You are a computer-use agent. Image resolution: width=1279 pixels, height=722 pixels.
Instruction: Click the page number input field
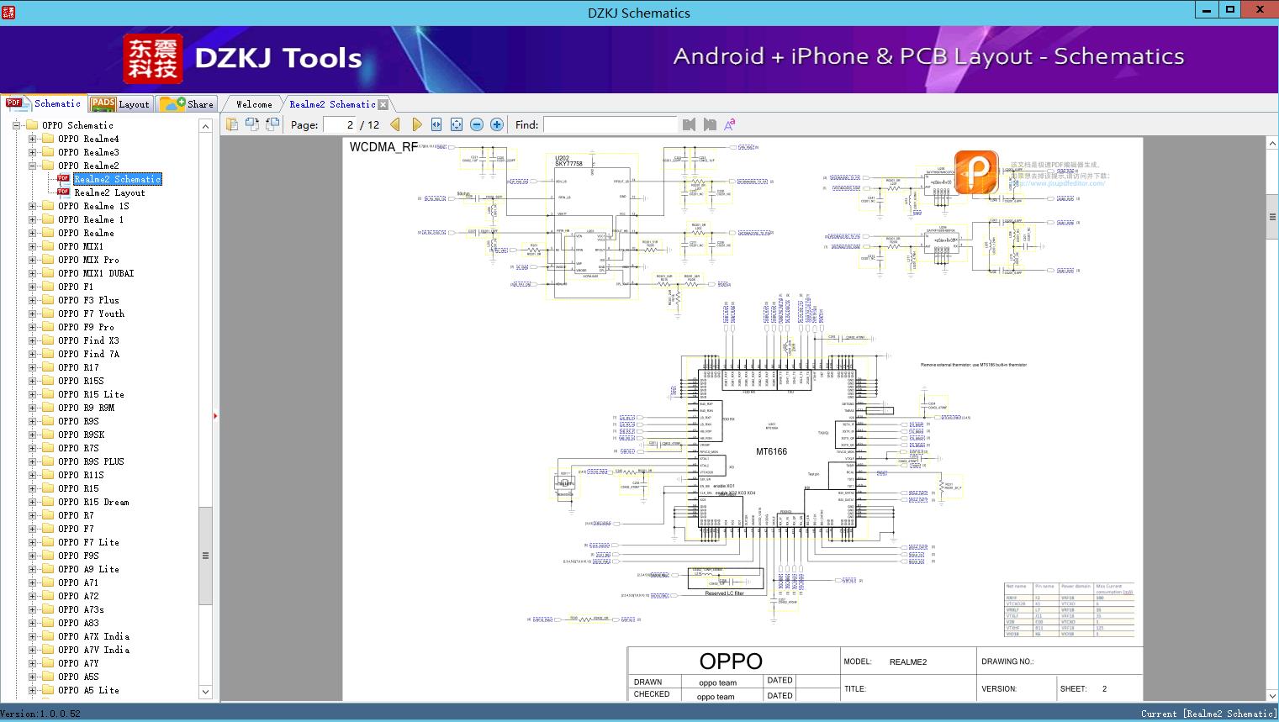[339, 124]
